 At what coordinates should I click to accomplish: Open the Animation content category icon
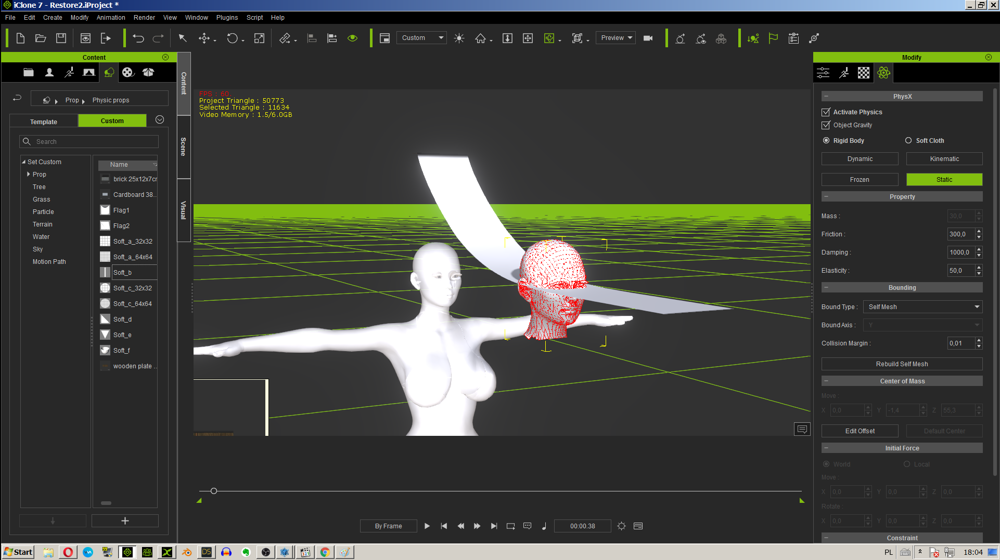(x=69, y=72)
